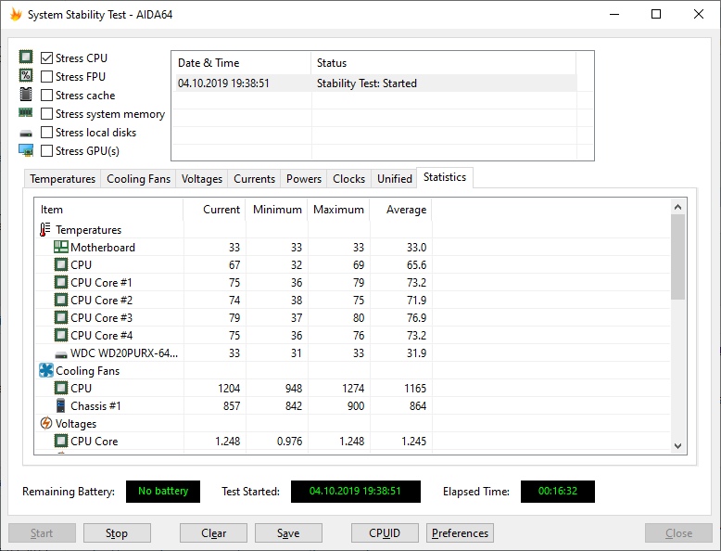Click the icon of the CPU temperature row

(x=60, y=264)
